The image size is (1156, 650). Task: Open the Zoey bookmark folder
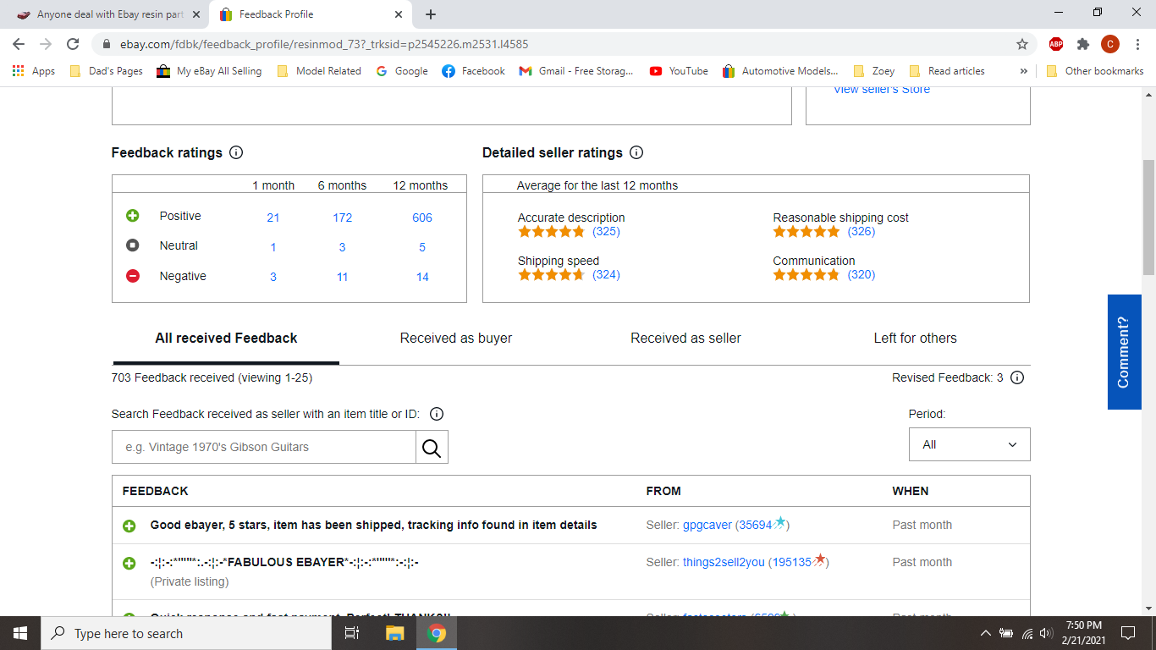point(874,71)
